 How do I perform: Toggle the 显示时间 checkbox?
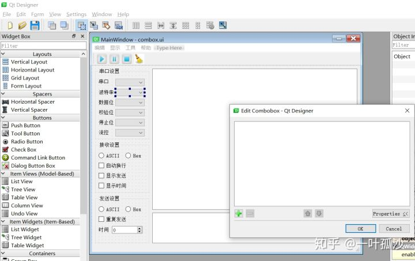pyautogui.click(x=112, y=186)
